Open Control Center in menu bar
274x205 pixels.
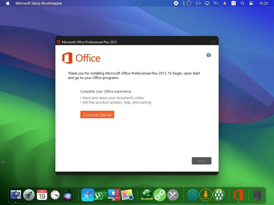click(251, 3)
